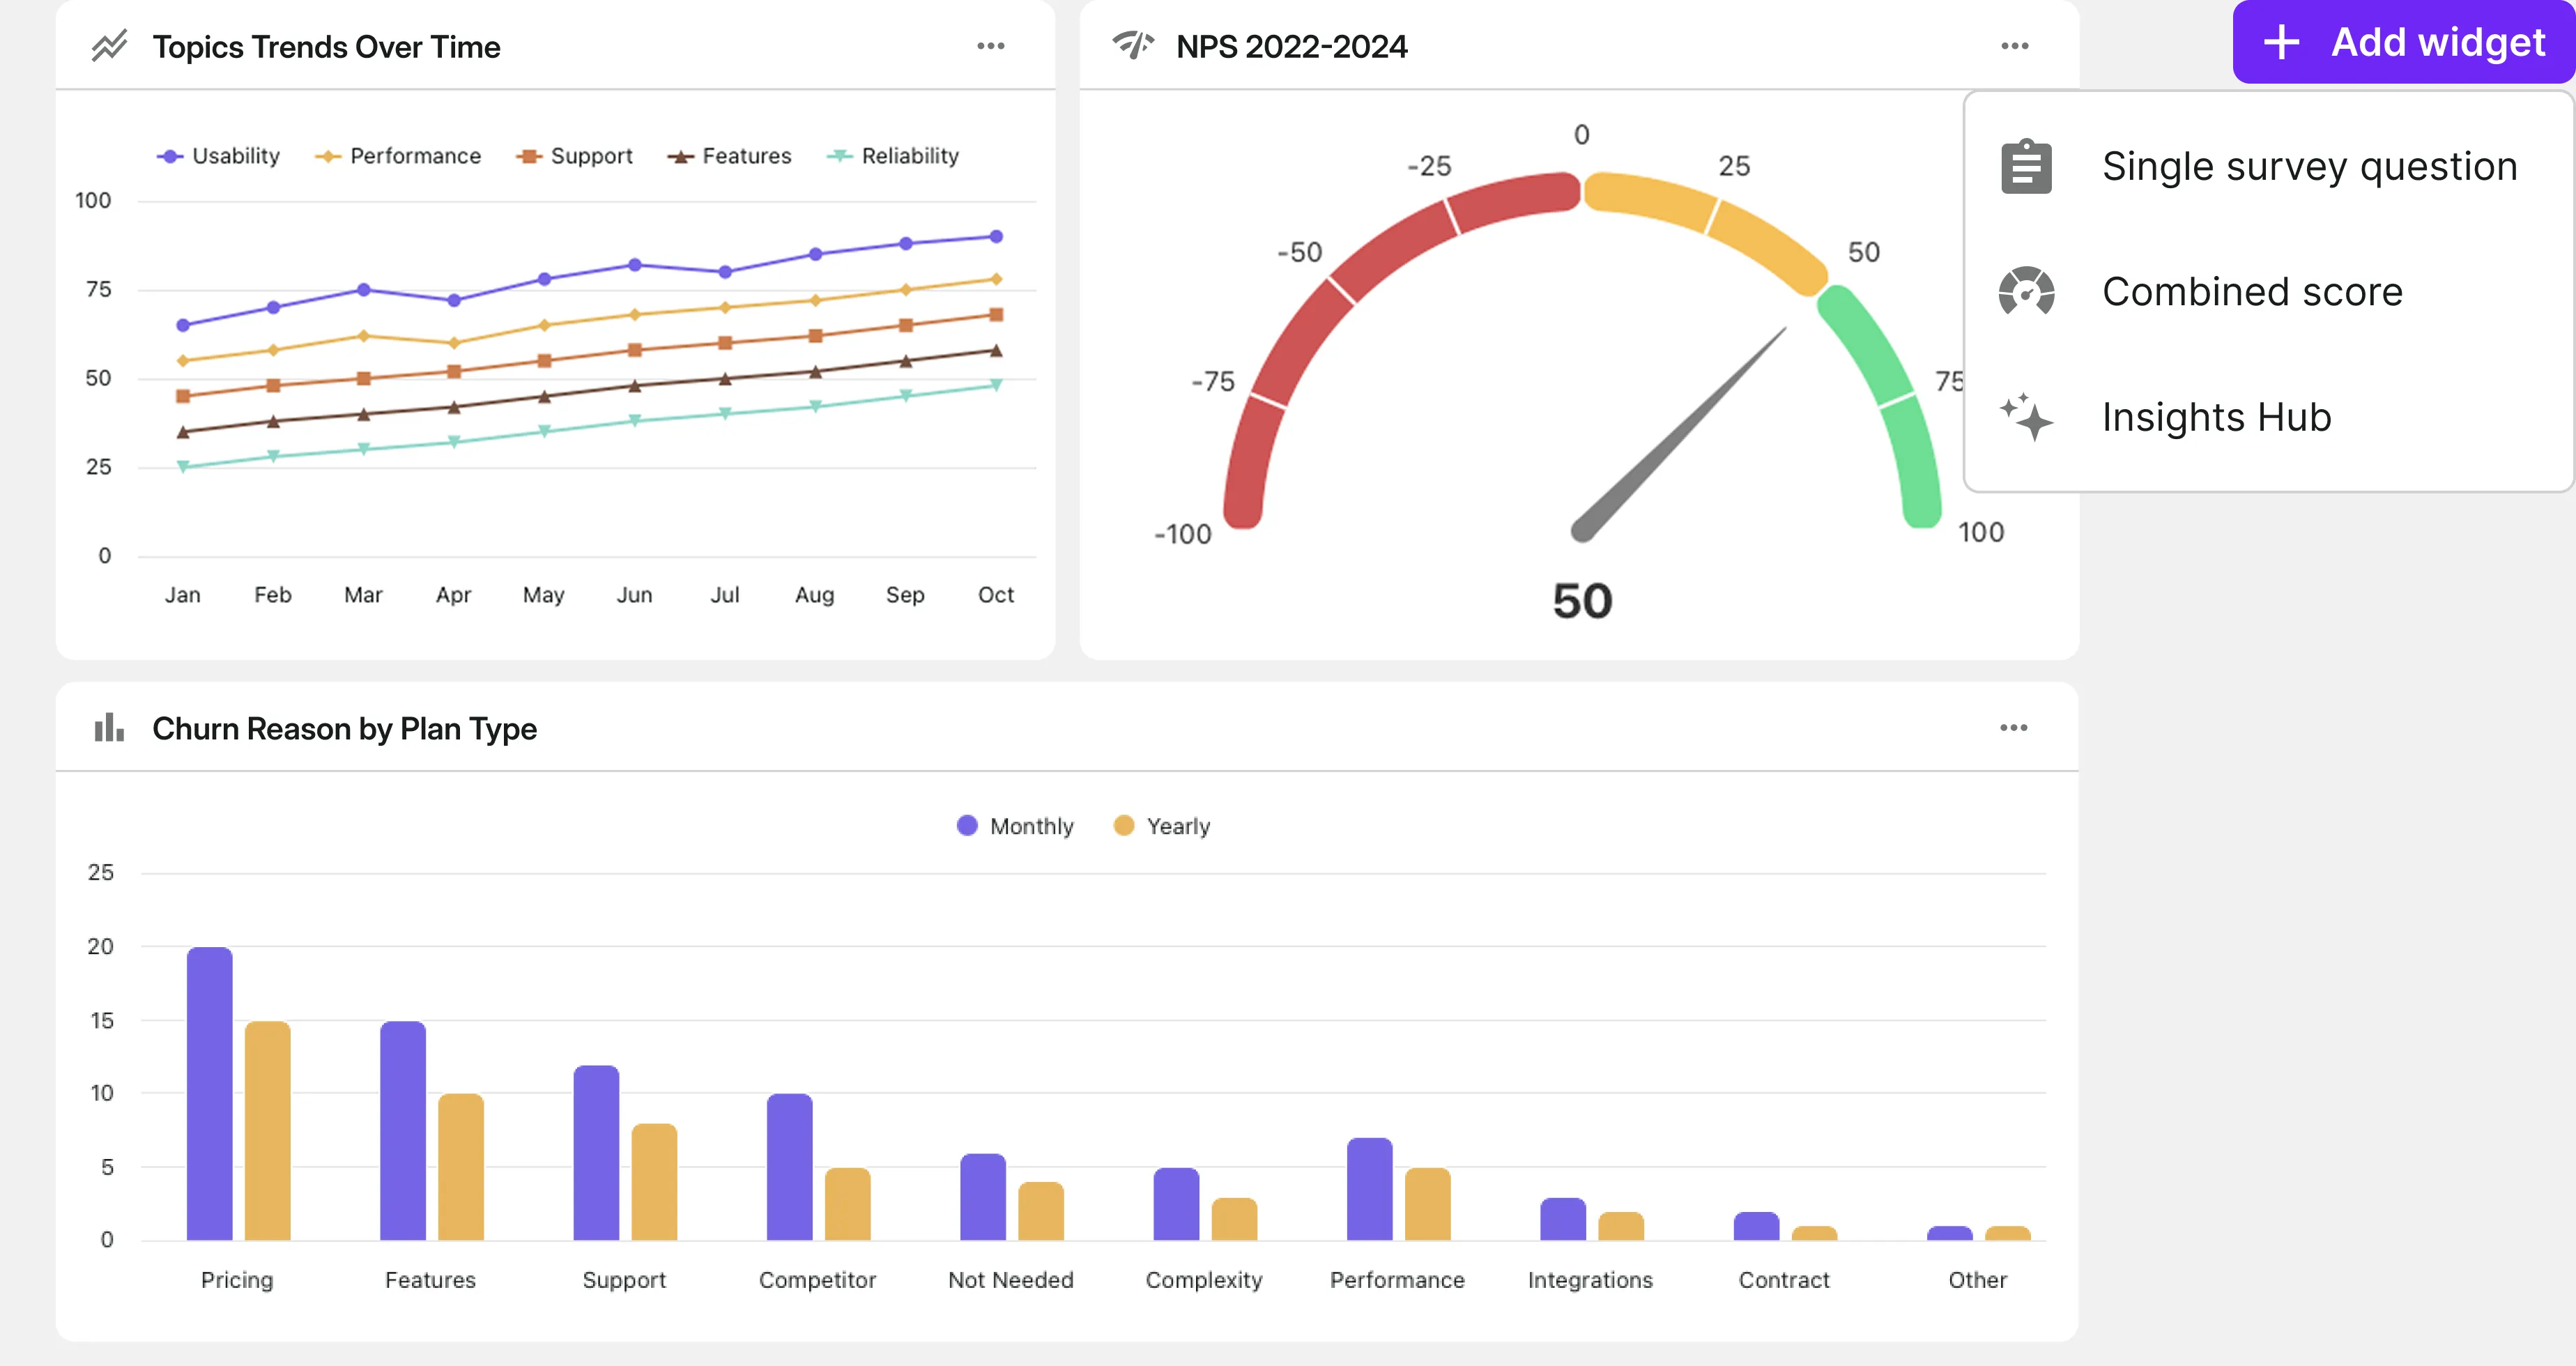Click the Monthly bar for Features churn reason

[x=403, y=1131]
